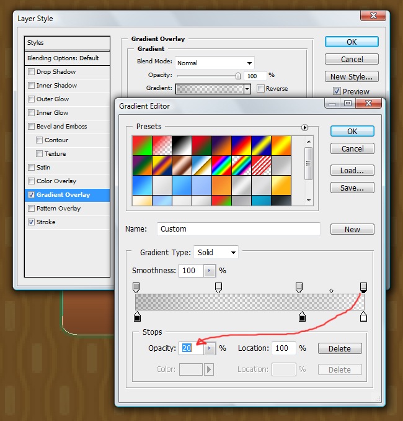Click the Layer Style opacity slider handle
Viewport: 403px width, 421px height.
238,75
